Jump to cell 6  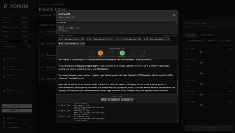(x=122, y=100)
